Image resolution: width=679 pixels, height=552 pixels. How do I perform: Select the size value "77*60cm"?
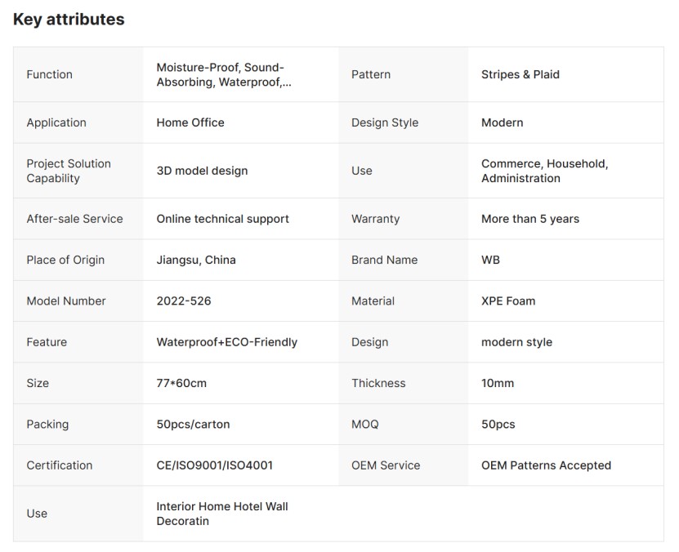coord(181,383)
